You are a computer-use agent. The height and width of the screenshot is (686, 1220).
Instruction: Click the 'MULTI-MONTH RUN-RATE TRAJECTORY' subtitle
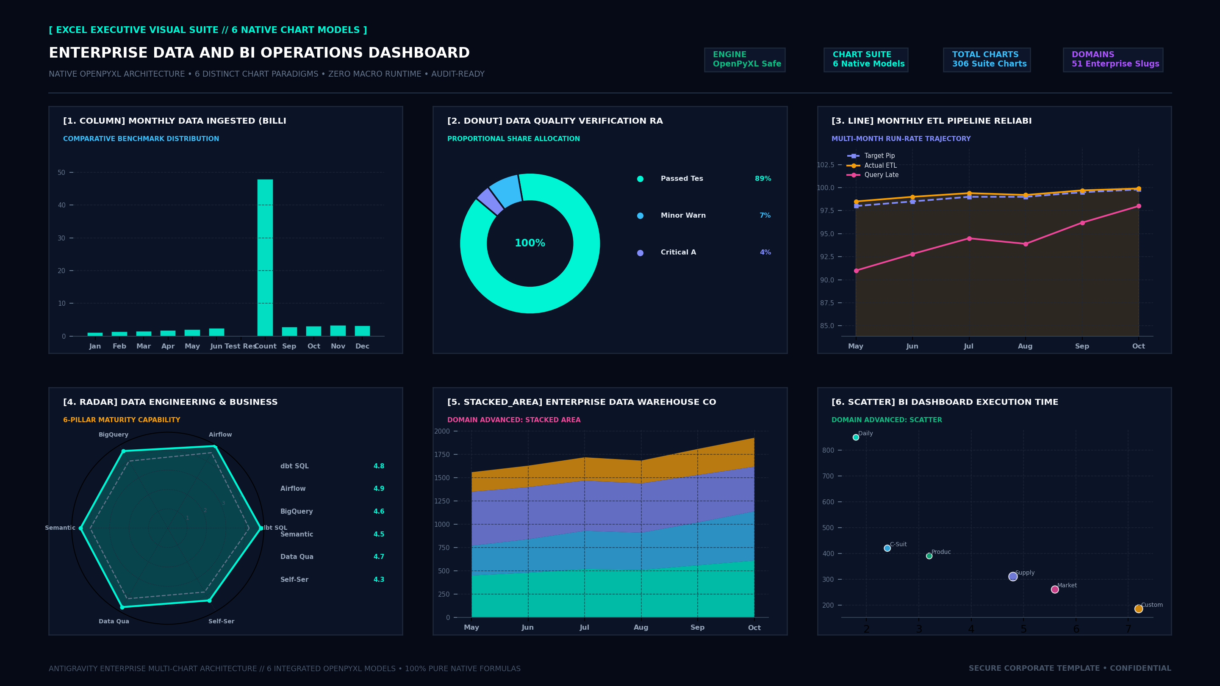point(901,139)
